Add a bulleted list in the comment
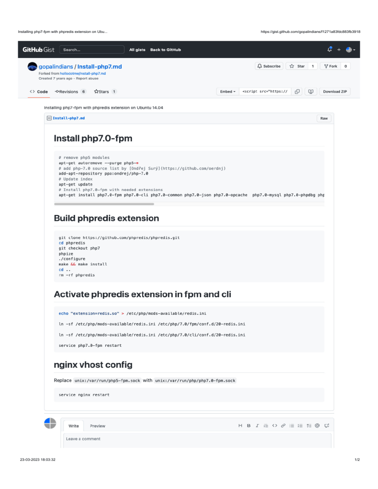 click(291, 425)
